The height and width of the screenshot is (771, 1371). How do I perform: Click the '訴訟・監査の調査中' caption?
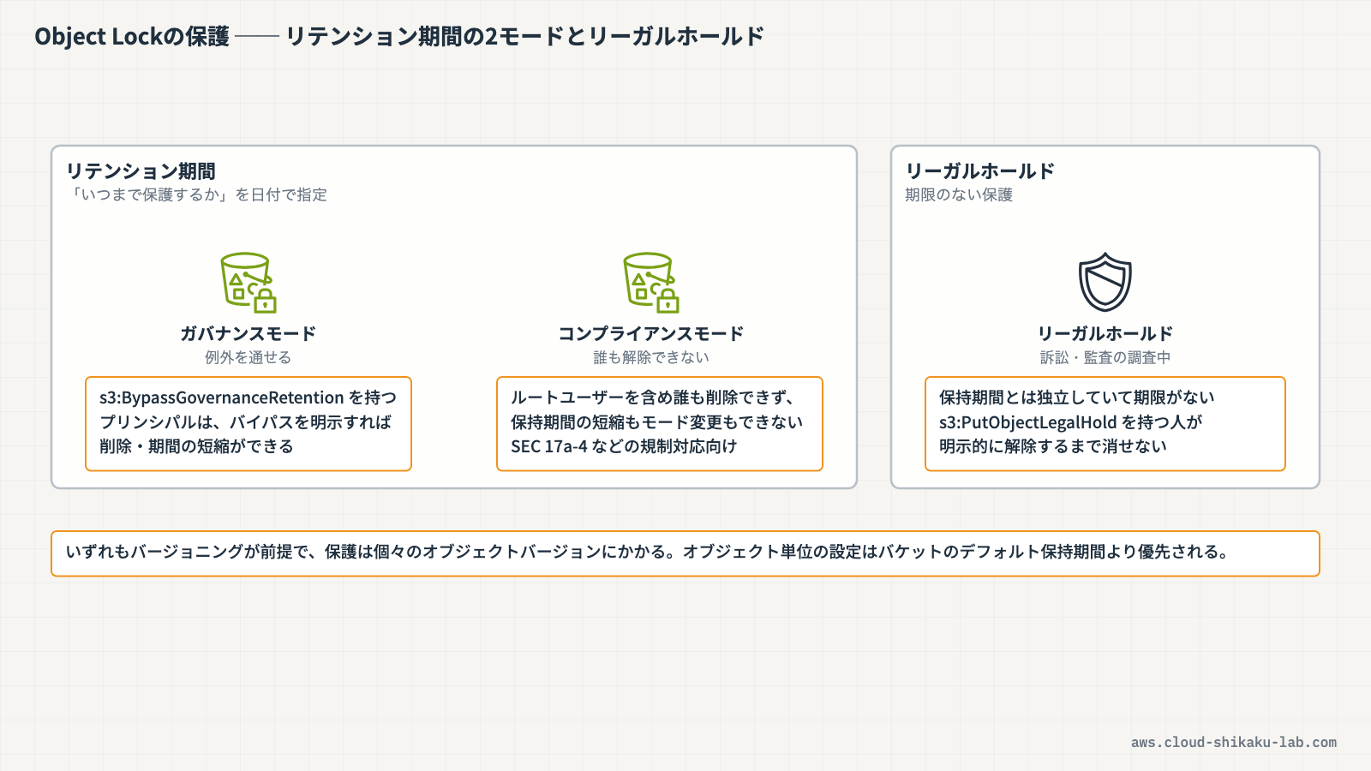(x=1105, y=357)
